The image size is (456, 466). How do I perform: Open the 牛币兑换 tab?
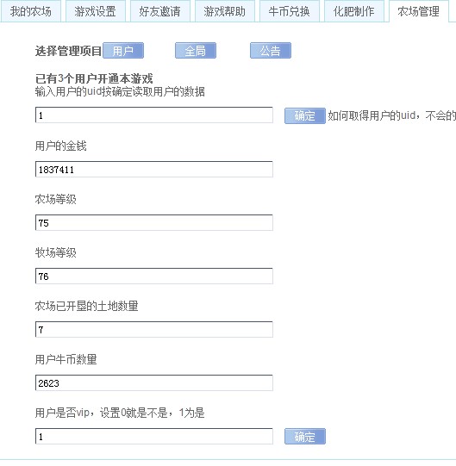pyautogui.click(x=290, y=11)
